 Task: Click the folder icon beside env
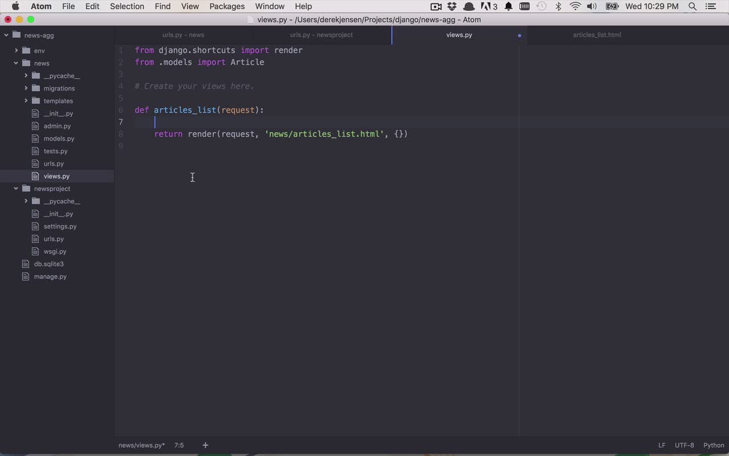[26, 51]
